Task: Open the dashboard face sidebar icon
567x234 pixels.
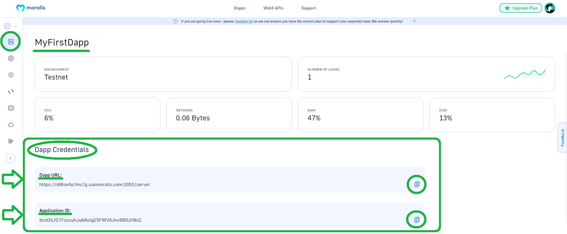Action: click(11, 108)
